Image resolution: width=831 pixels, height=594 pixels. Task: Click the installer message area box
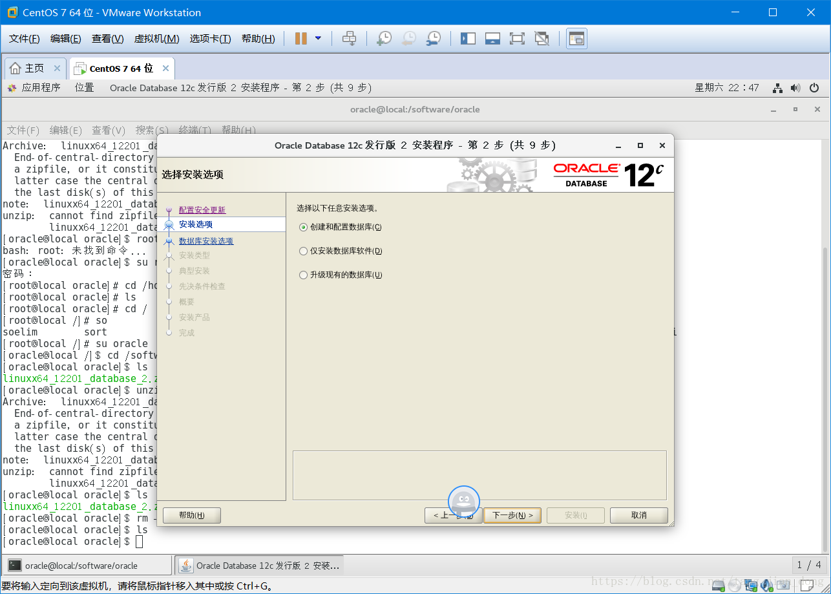tap(479, 475)
